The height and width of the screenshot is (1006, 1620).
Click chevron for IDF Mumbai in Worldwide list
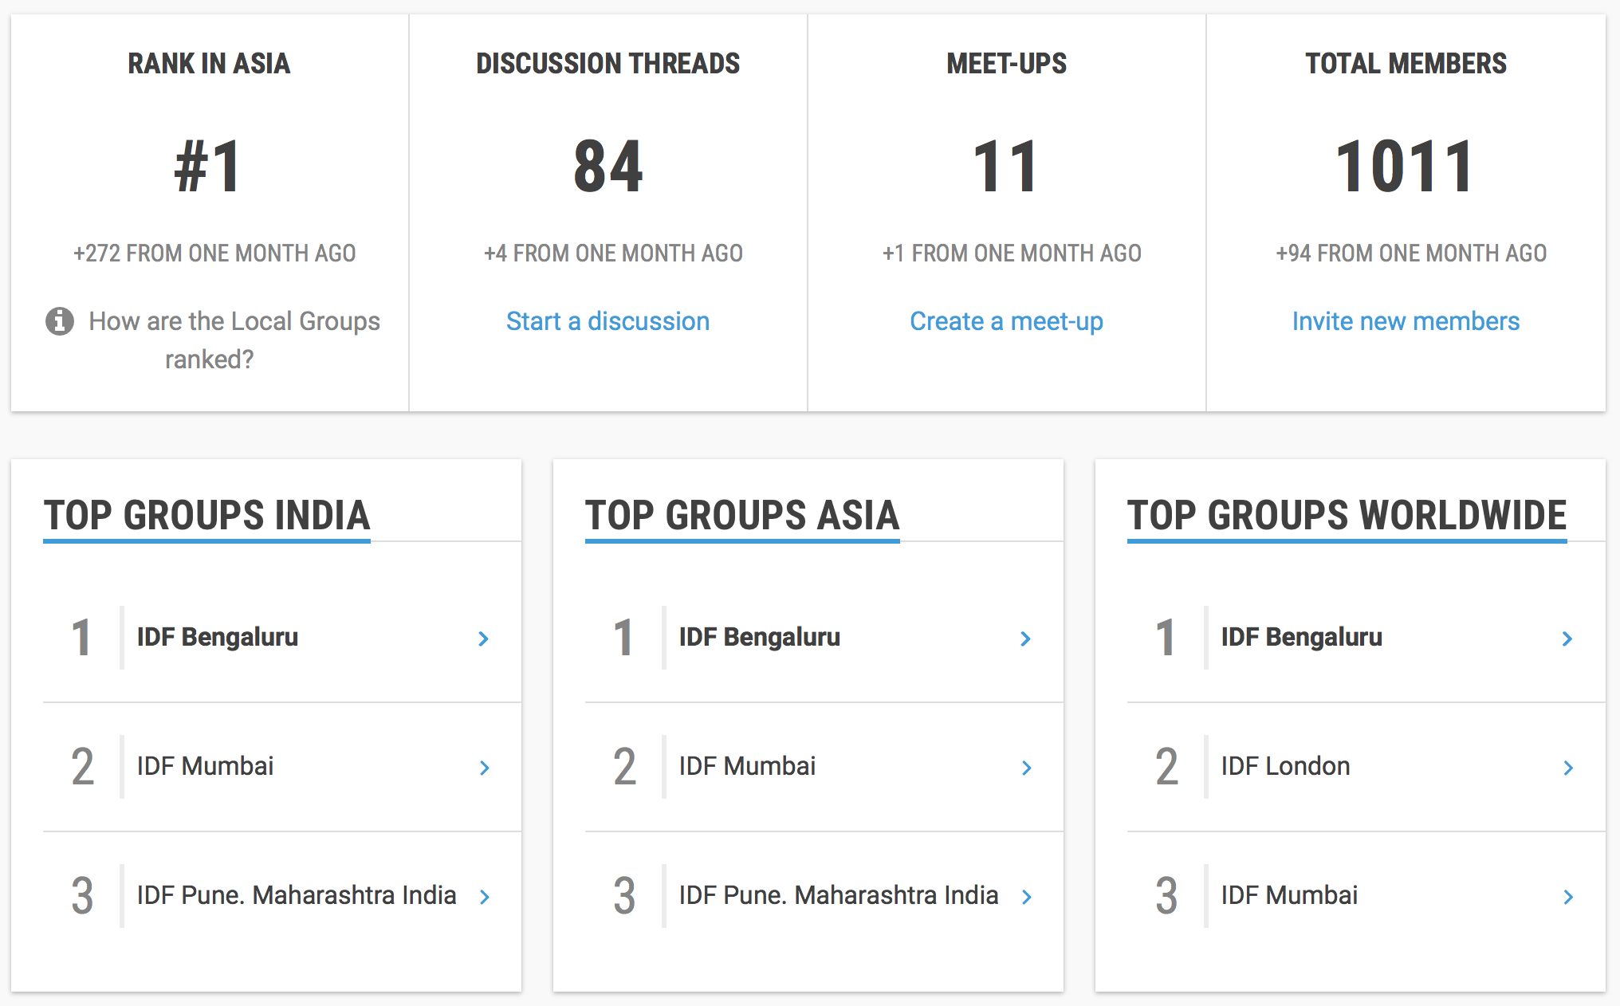pos(1568,897)
